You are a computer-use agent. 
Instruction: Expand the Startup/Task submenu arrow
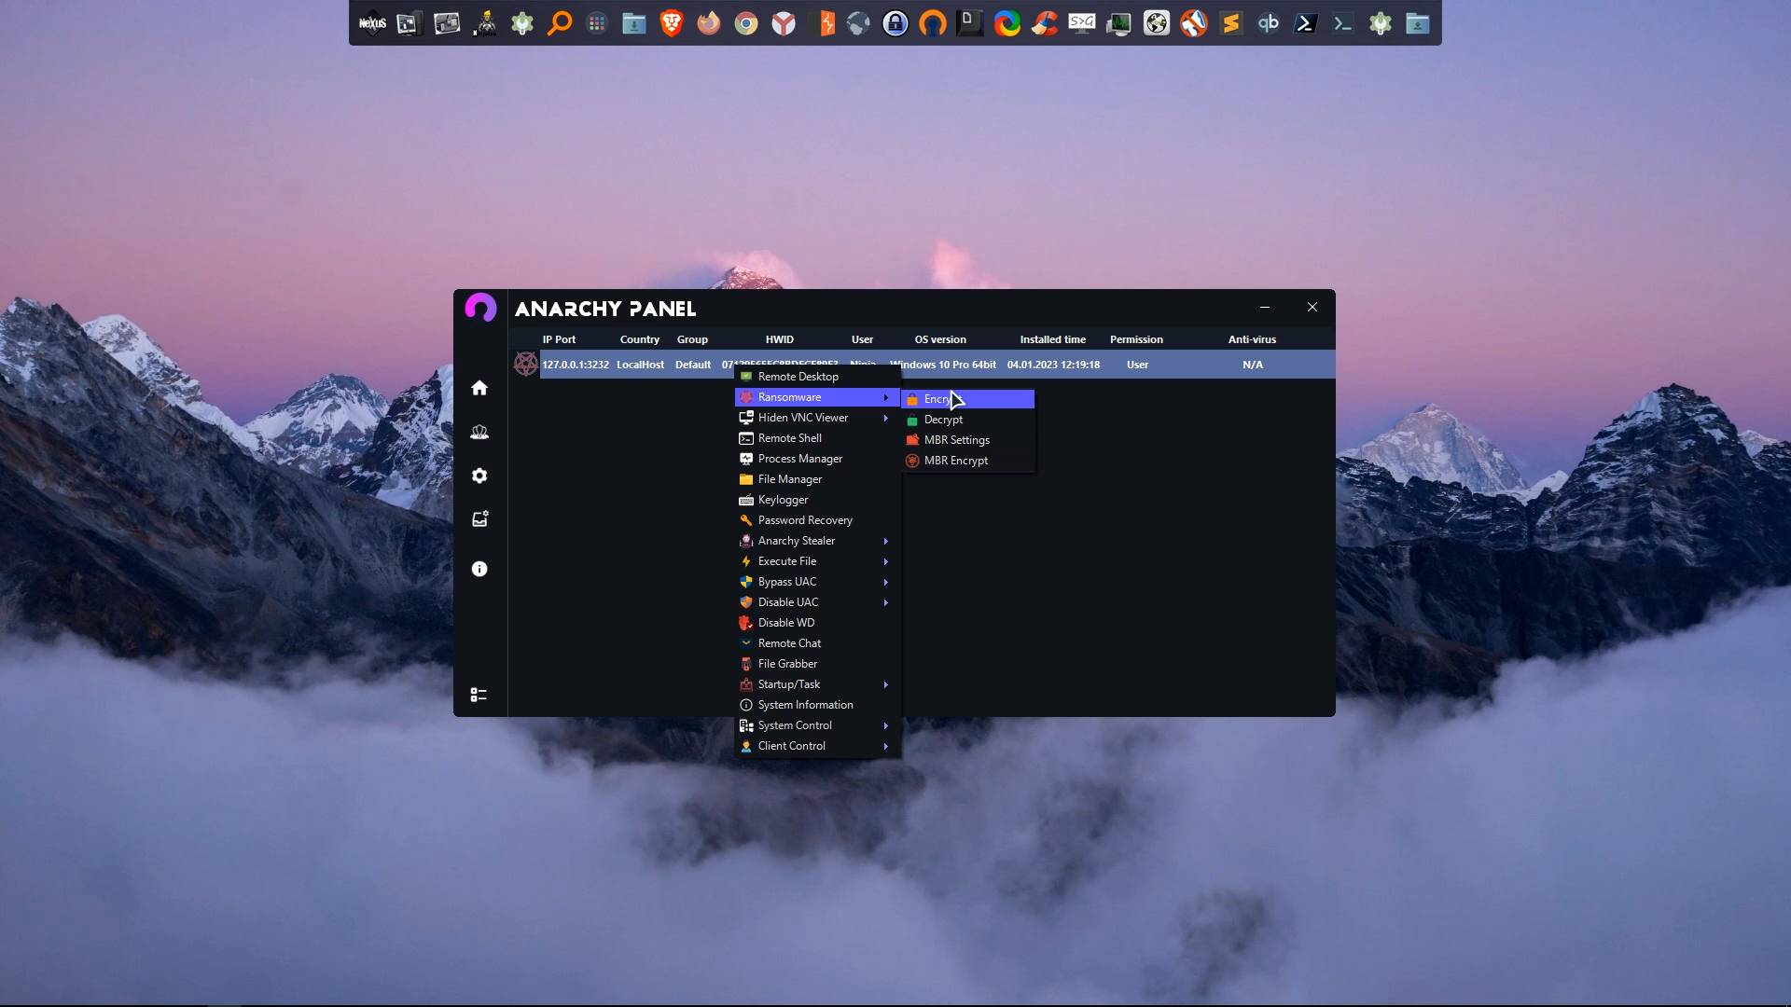pos(885,684)
